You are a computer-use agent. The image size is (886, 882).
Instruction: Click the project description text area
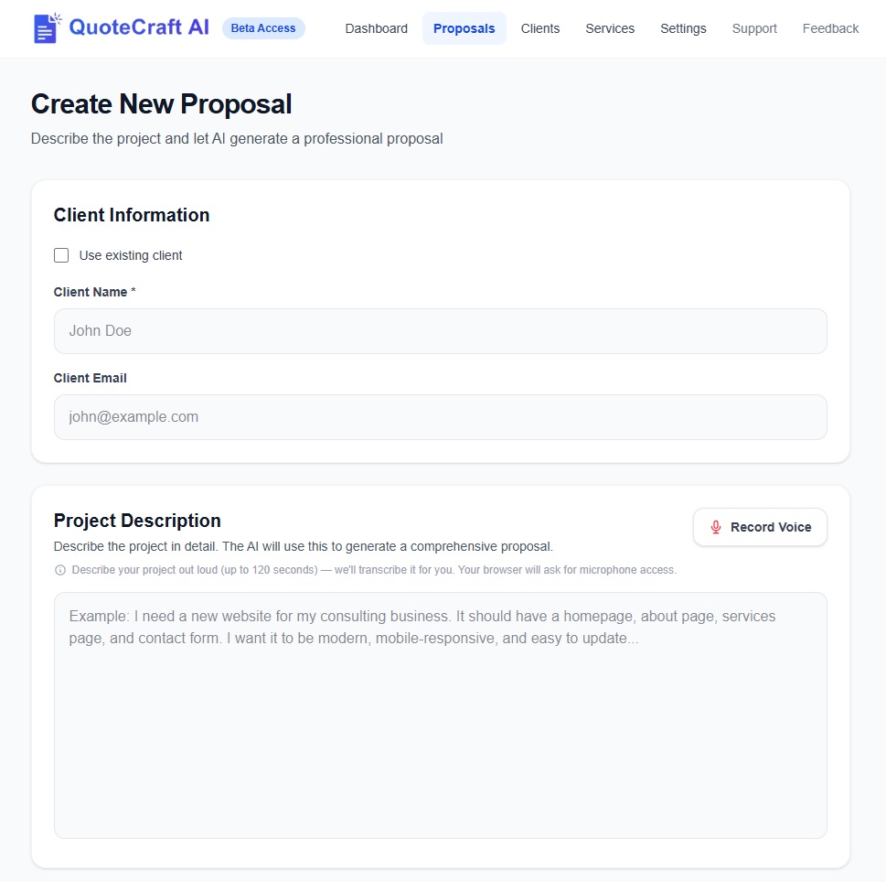coord(441,715)
